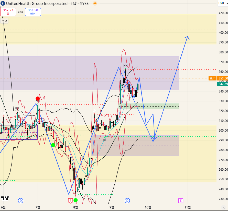Click the 8월 label on time axis
Viewport: 228px width, 211px height.
pos(75,207)
